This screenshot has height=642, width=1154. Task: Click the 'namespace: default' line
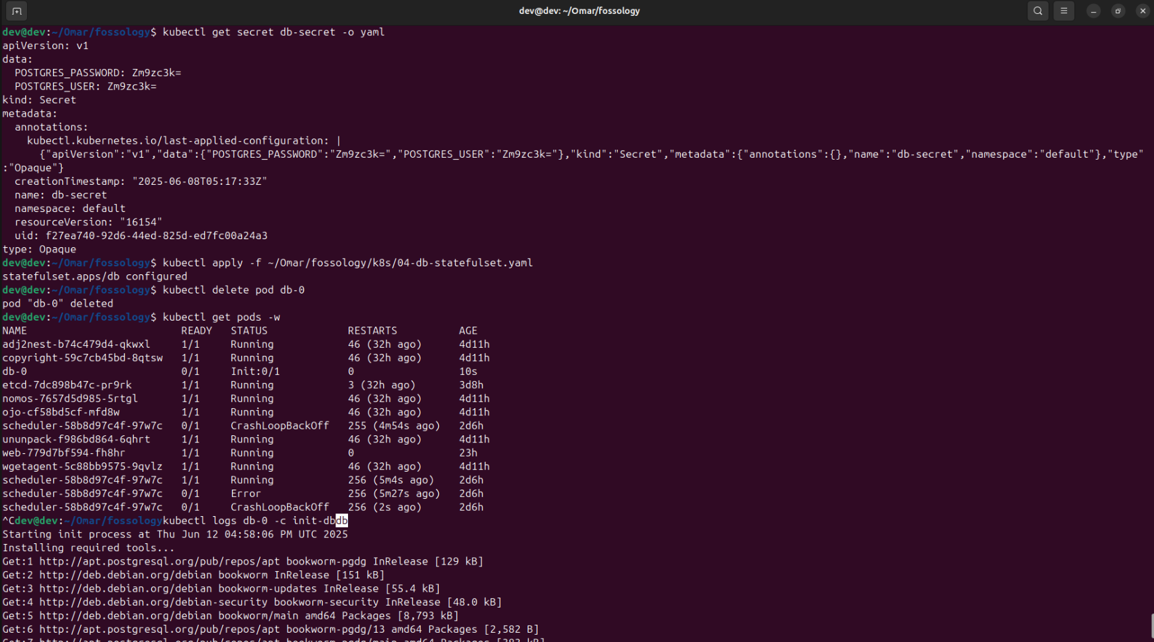70,209
